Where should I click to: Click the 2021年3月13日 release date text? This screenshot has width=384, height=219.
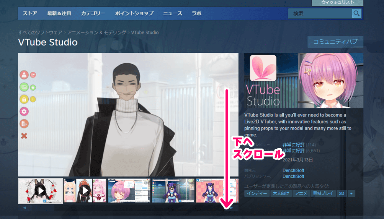pos(297,160)
